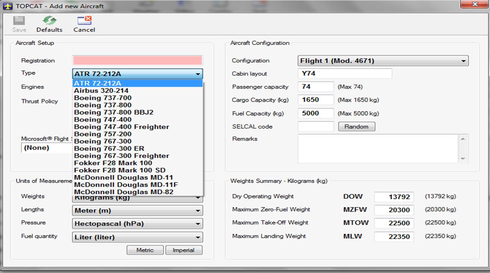Select Boeing 767-300 ER entry
This screenshot has height=273, width=490.
click(138, 148)
